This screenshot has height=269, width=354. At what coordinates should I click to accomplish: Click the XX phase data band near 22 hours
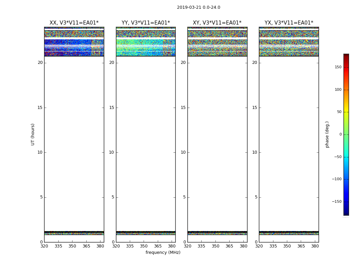(74, 47)
